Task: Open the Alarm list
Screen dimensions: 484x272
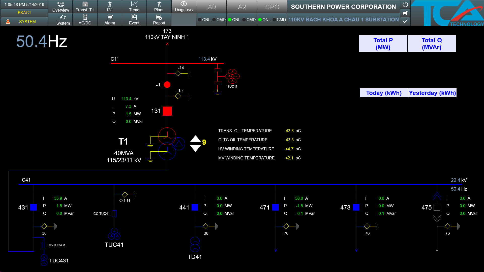Action: pyautogui.click(x=110, y=20)
